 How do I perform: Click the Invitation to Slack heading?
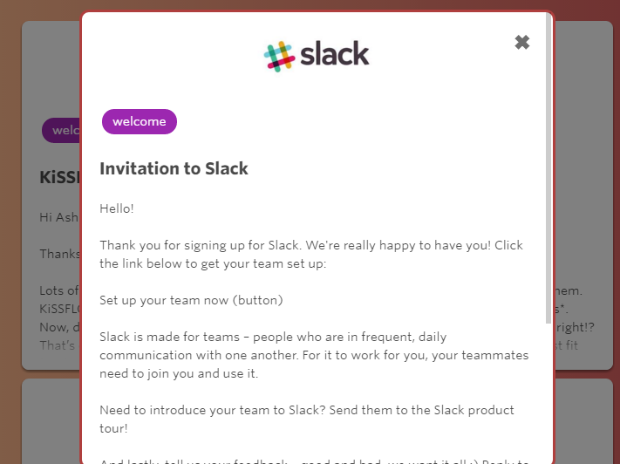[x=174, y=168]
